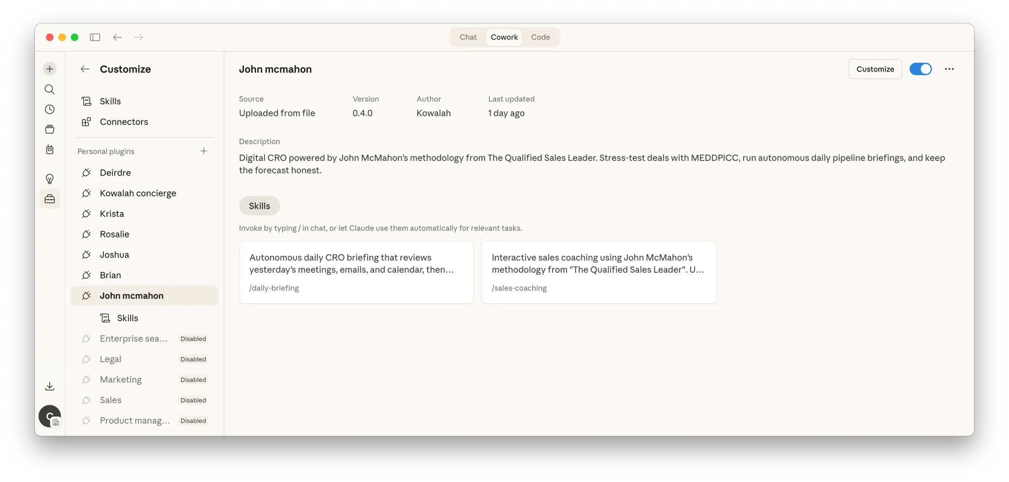
Task: Add a personal plugin with the plus
Action: pyautogui.click(x=204, y=151)
